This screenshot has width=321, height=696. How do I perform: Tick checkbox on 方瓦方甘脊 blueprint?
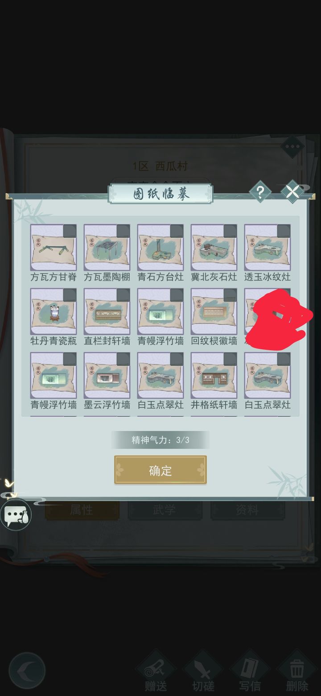pos(69,231)
